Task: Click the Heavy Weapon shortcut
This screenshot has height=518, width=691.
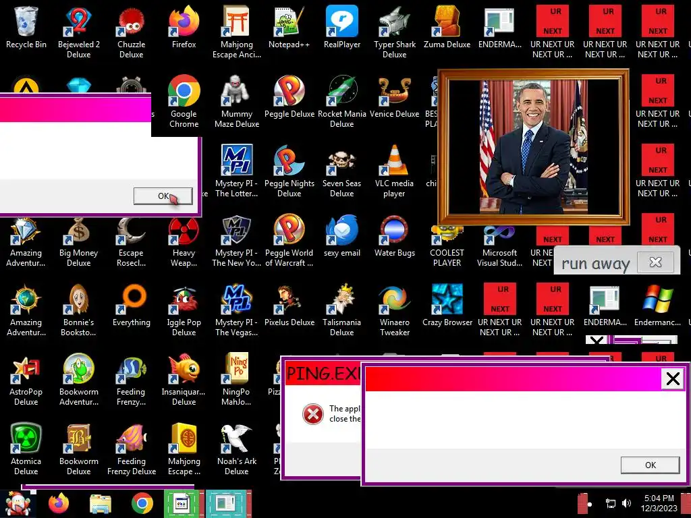Action: (184, 241)
